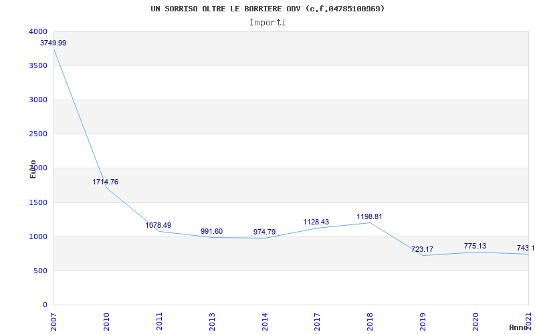Select the 1128.43 data label
Image resolution: width=535 pixels, height=334 pixels.
[316, 222]
